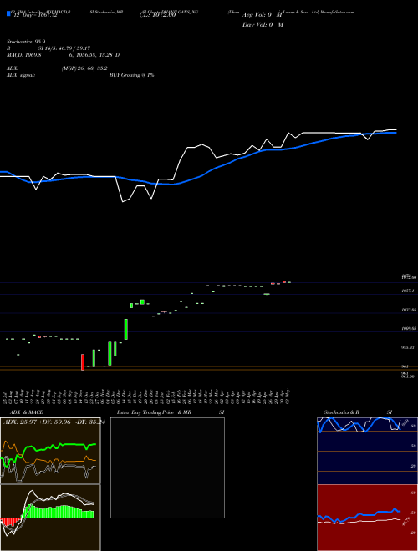This screenshot has height=551, width=418.
Task: Click the 'Stochastics: 93.9' reading
Action: pos(26,42)
